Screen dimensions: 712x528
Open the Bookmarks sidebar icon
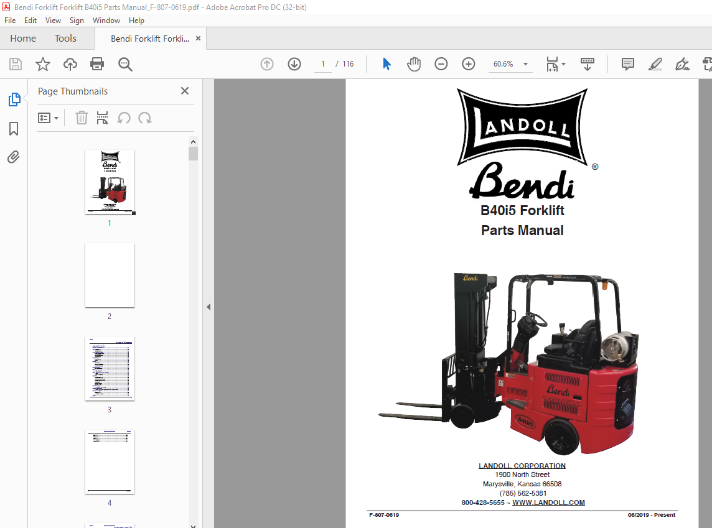pos(14,129)
